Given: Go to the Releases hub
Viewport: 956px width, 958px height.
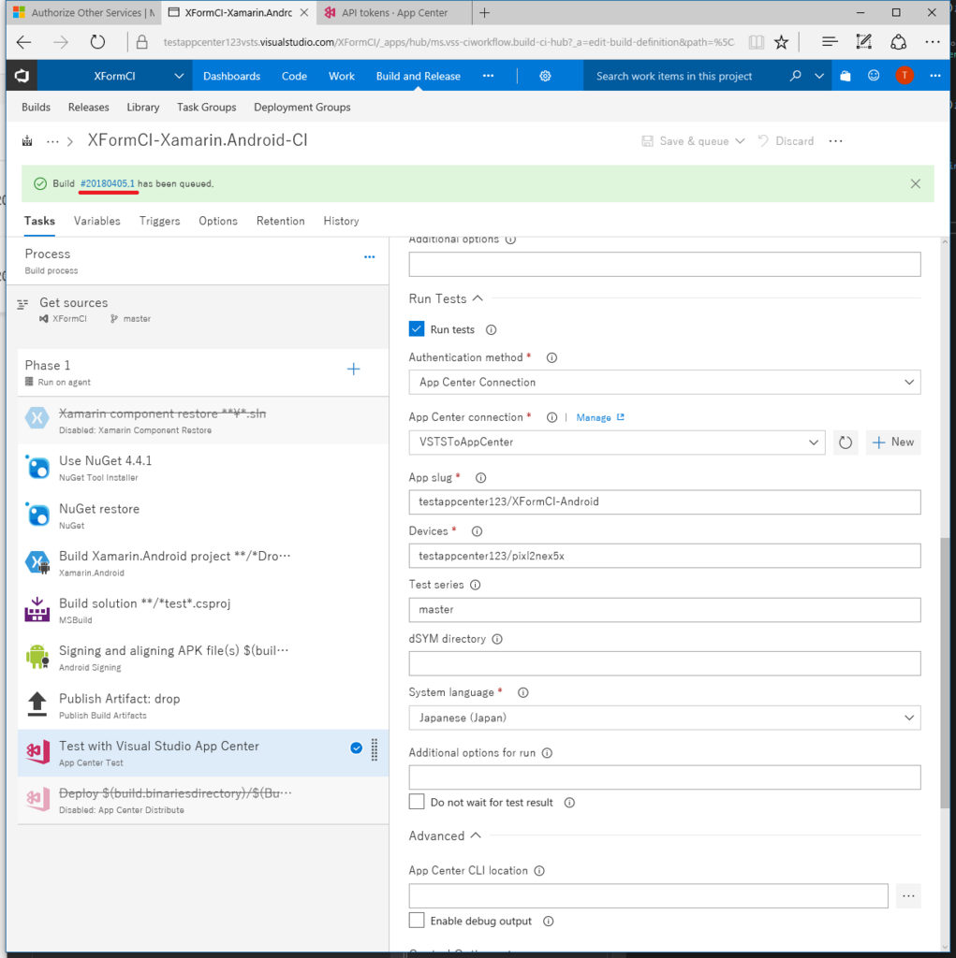Looking at the screenshot, I should pyautogui.click(x=89, y=108).
